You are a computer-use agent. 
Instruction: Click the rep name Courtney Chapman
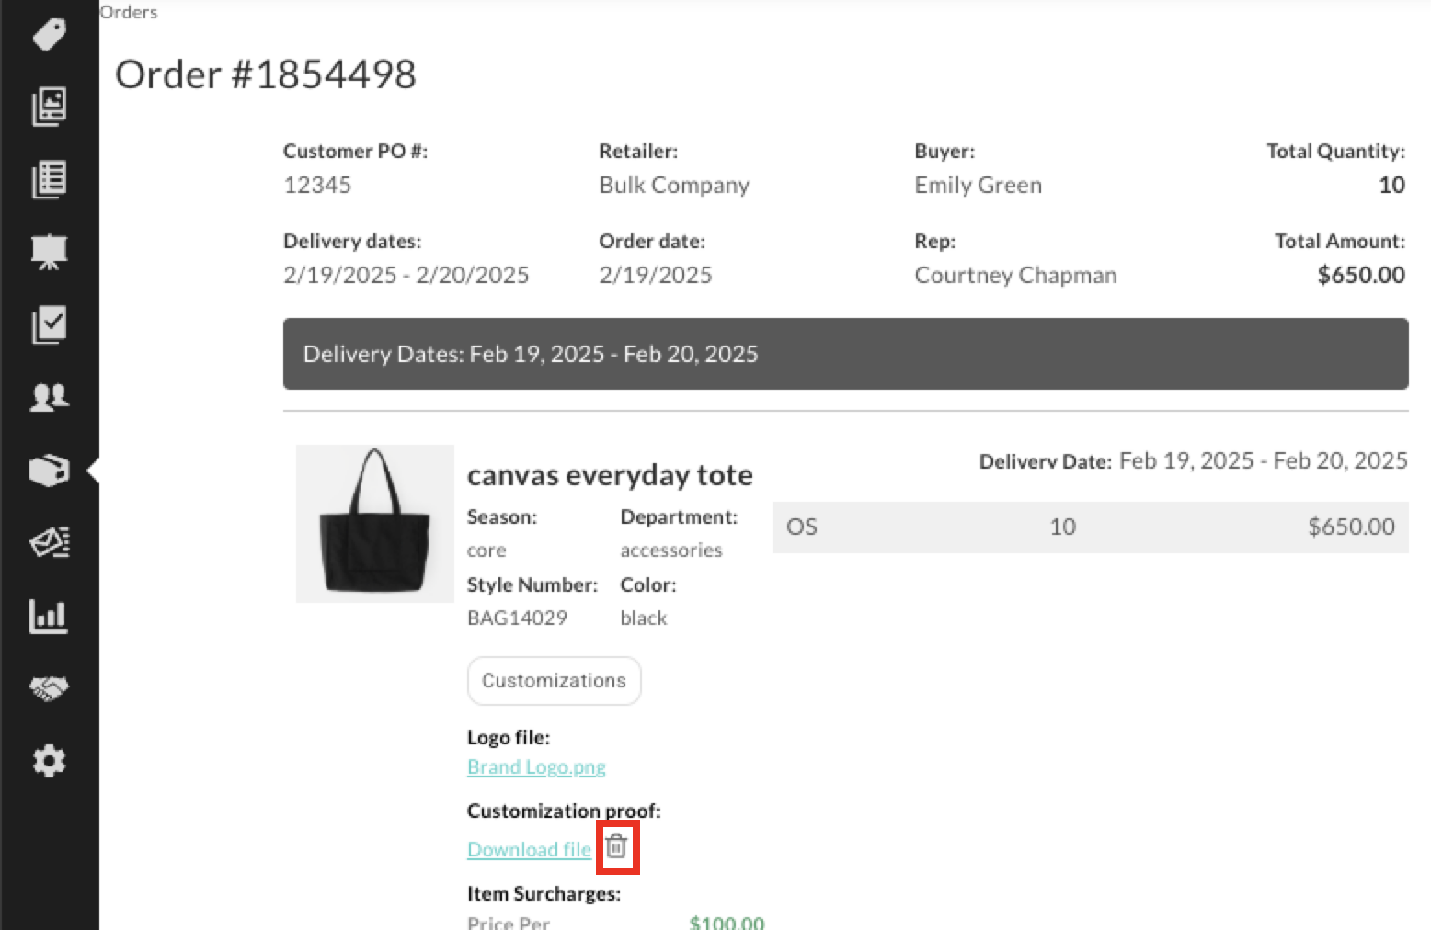[1015, 275]
